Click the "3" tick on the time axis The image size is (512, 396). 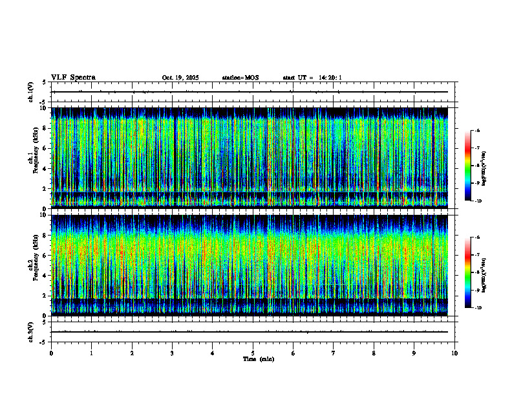(172, 353)
